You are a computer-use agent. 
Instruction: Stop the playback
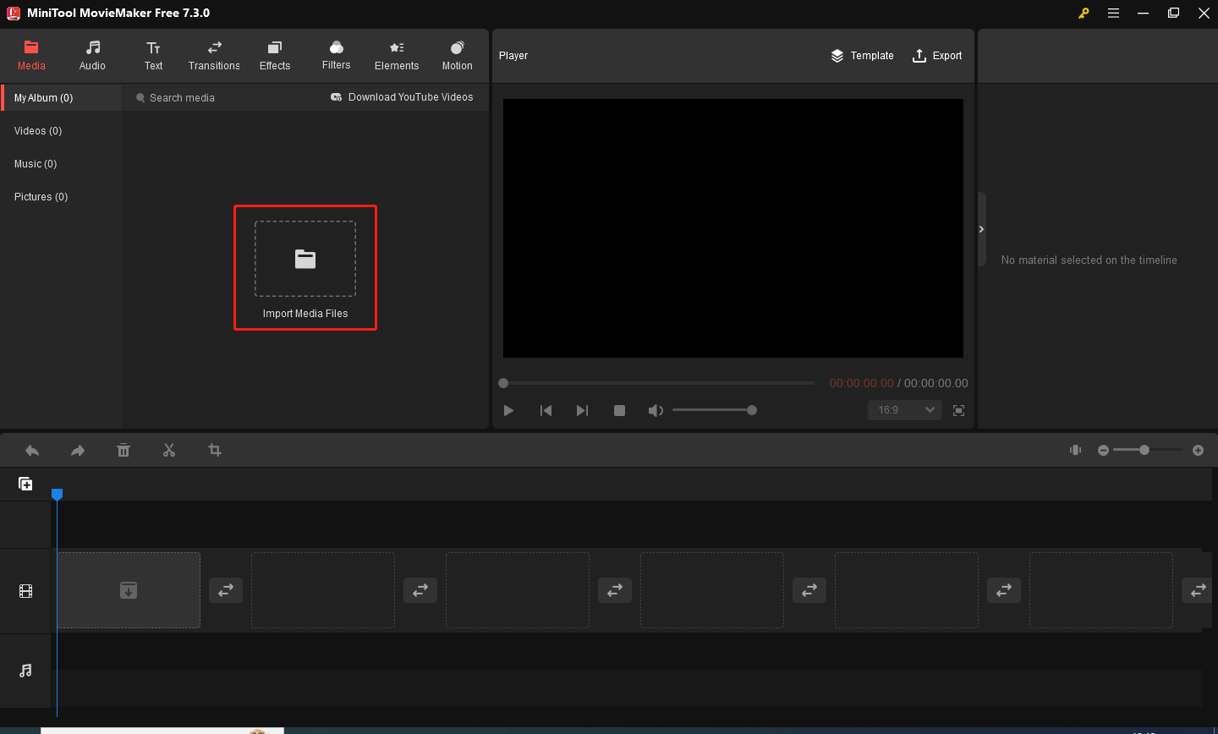[x=619, y=410]
